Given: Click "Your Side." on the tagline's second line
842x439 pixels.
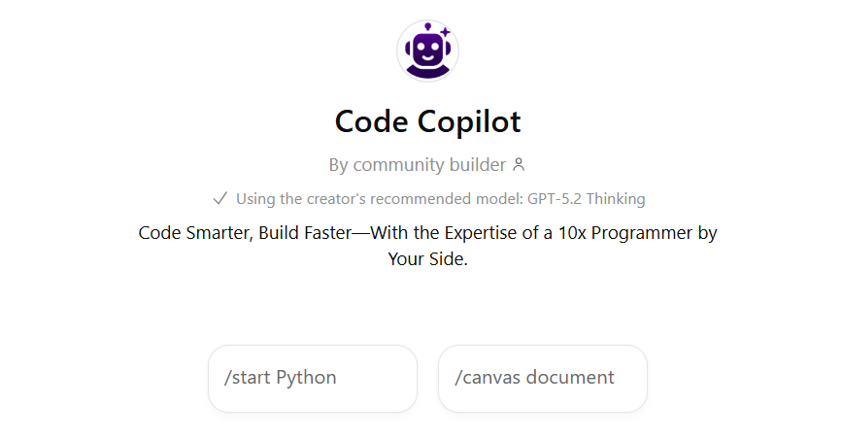Looking at the screenshot, I should (427, 259).
